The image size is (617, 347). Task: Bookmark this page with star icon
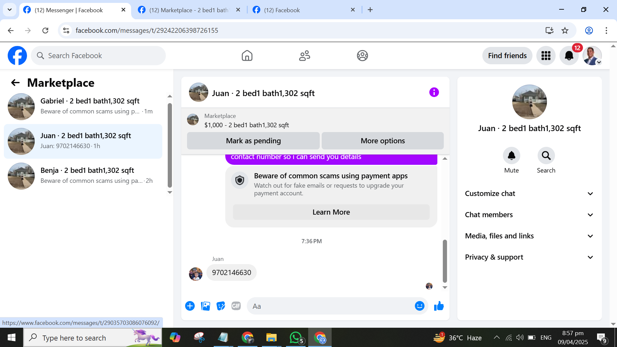[565, 31]
